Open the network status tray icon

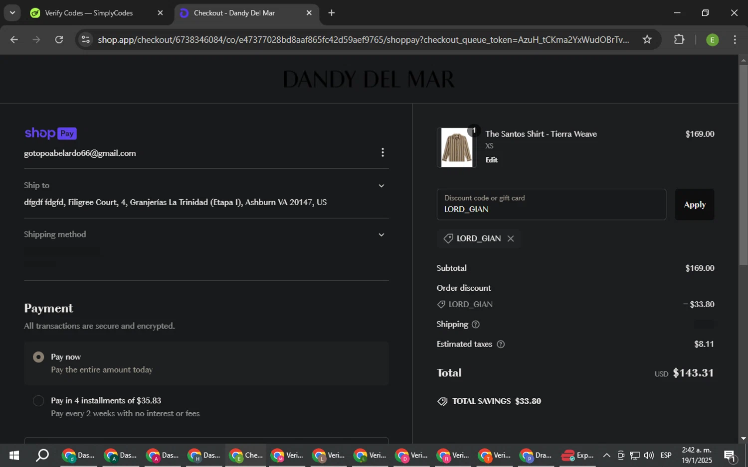635,455
